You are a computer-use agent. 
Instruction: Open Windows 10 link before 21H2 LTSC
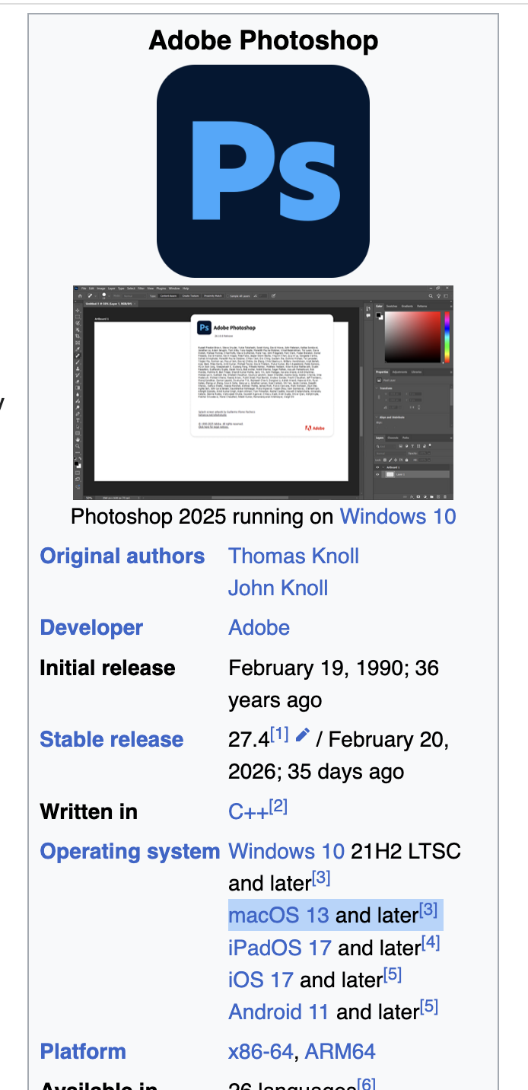click(287, 851)
